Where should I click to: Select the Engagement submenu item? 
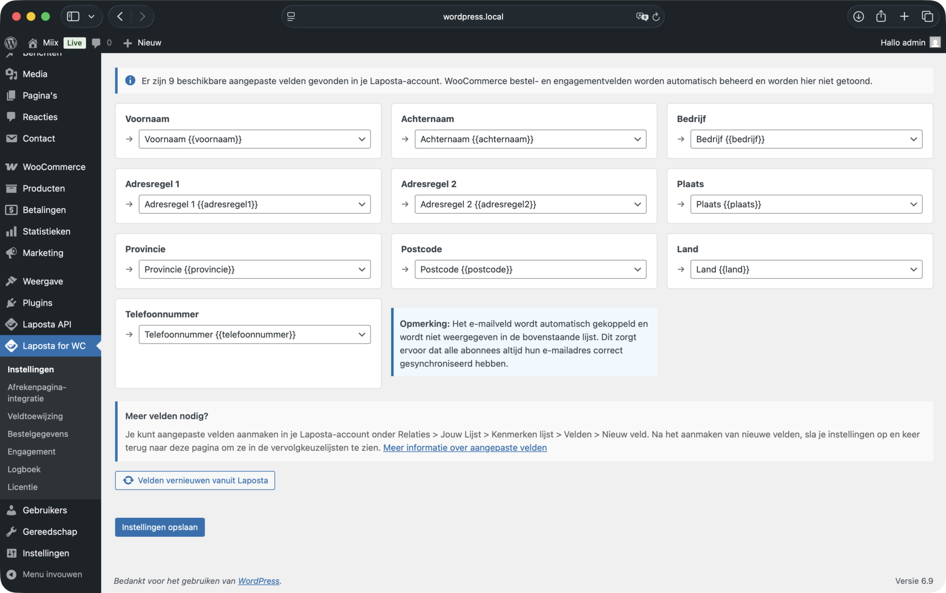coord(31,452)
